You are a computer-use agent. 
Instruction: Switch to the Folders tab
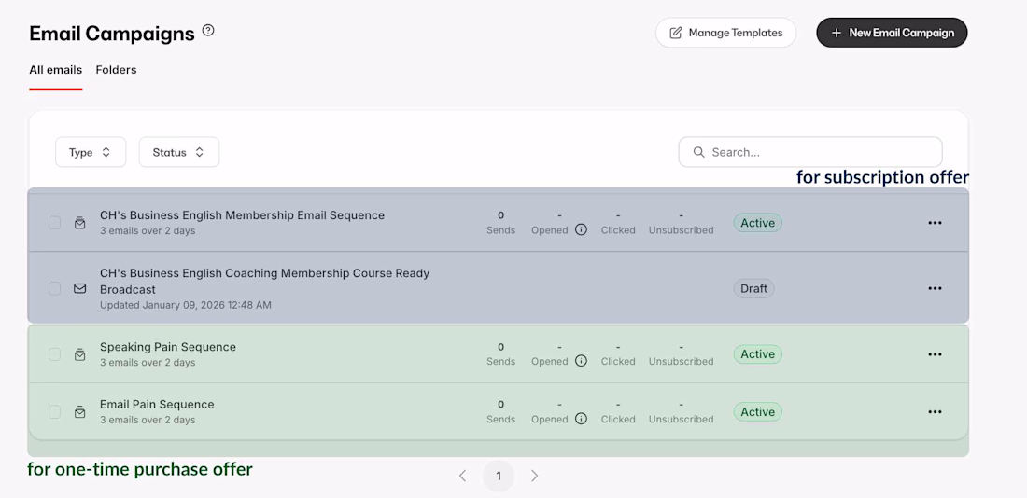[x=116, y=70]
